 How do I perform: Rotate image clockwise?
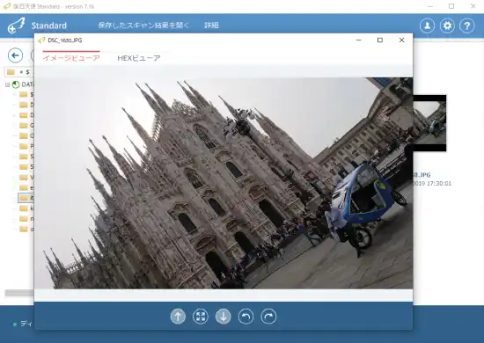click(x=269, y=317)
